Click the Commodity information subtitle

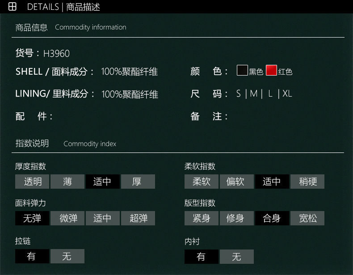(91, 27)
